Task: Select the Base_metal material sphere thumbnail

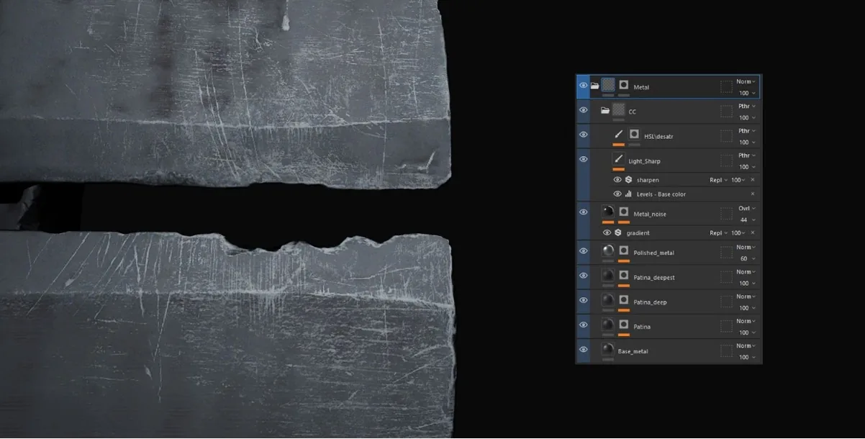Action: pyautogui.click(x=608, y=349)
